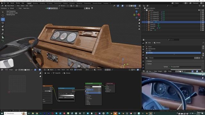Hide 737_Ceiling.001 with its eye icon
The image size is (205, 115).
[201, 12]
